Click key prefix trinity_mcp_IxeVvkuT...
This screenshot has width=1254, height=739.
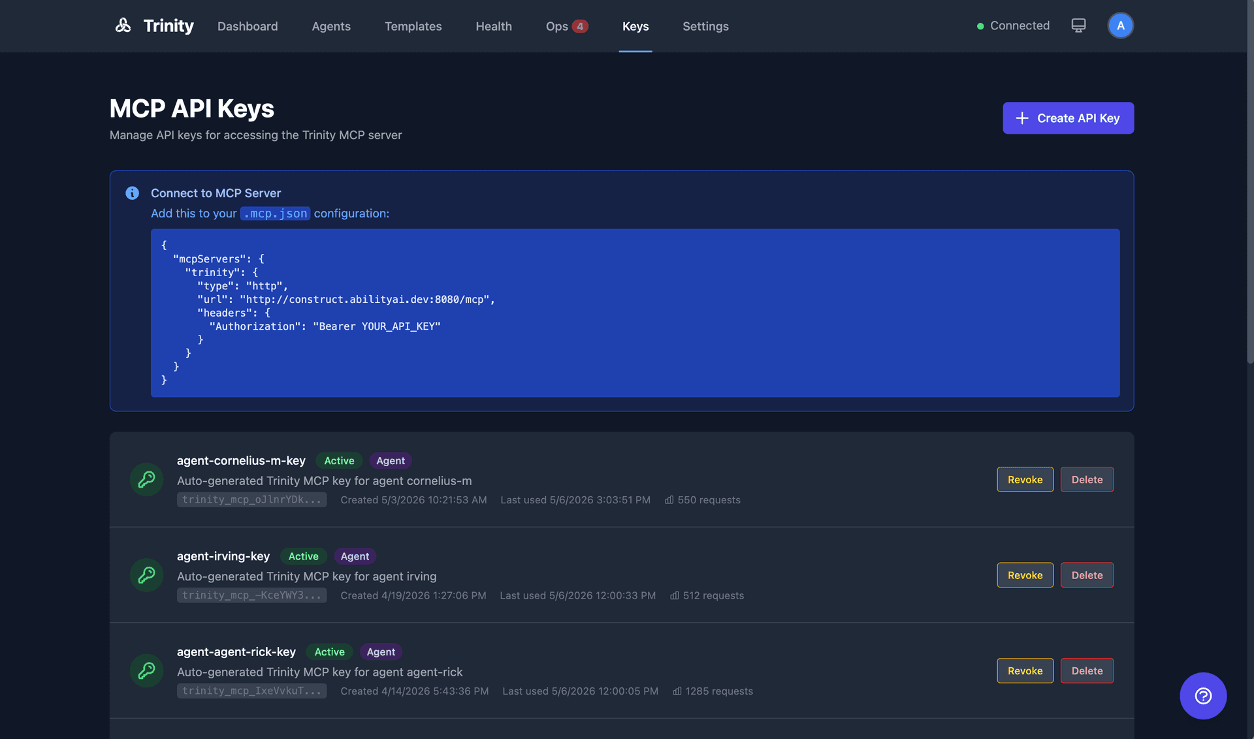[x=251, y=691]
